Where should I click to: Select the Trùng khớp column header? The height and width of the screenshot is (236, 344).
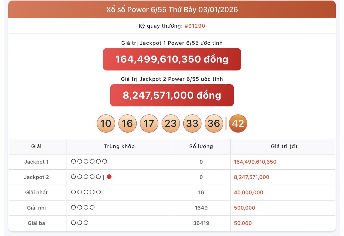click(x=119, y=146)
